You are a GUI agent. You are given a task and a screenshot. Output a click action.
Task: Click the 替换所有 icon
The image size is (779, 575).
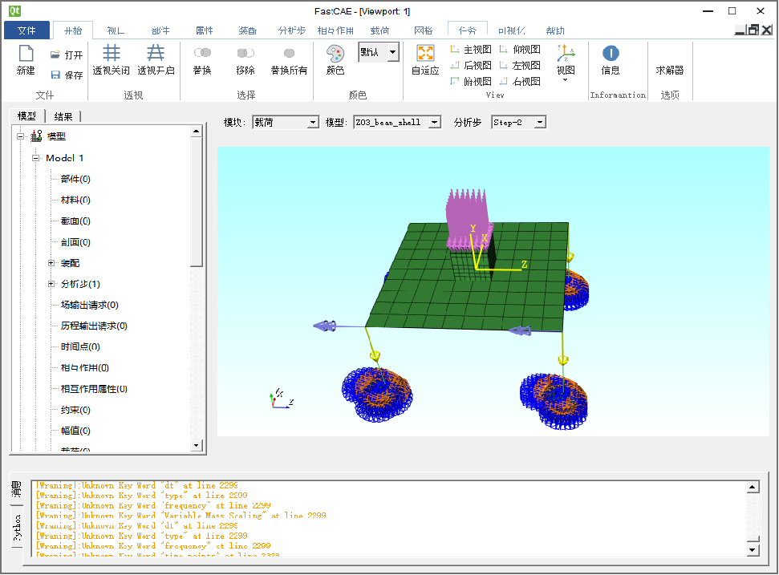point(289,59)
